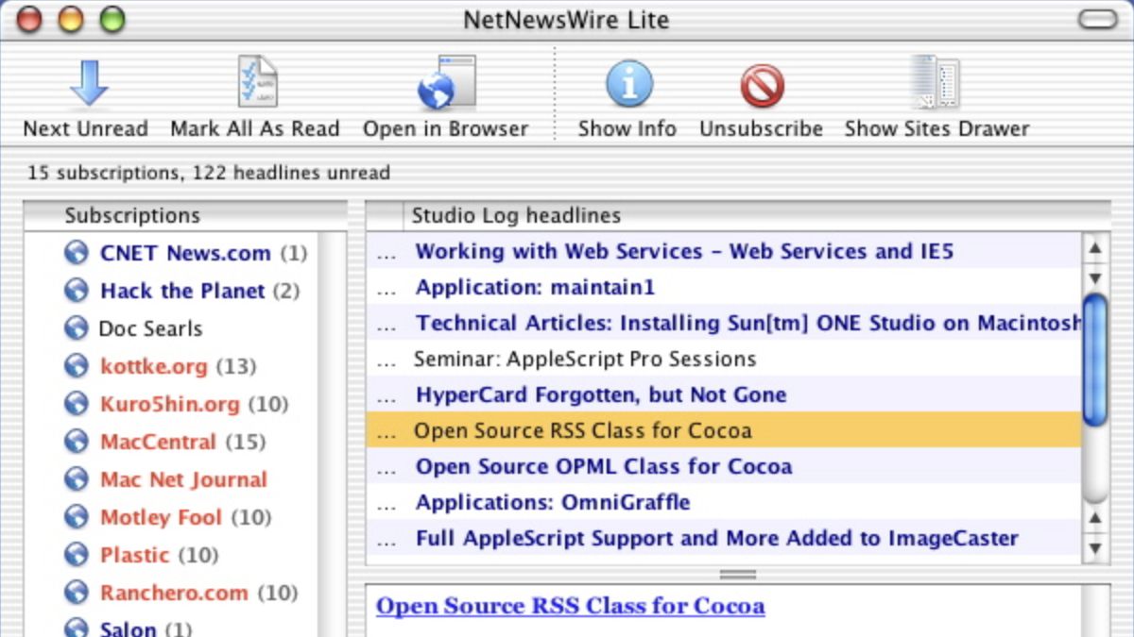Select highlighted Open Source RSS Class headline row
Image resolution: width=1134 pixels, height=637 pixels.
click(x=723, y=430)
